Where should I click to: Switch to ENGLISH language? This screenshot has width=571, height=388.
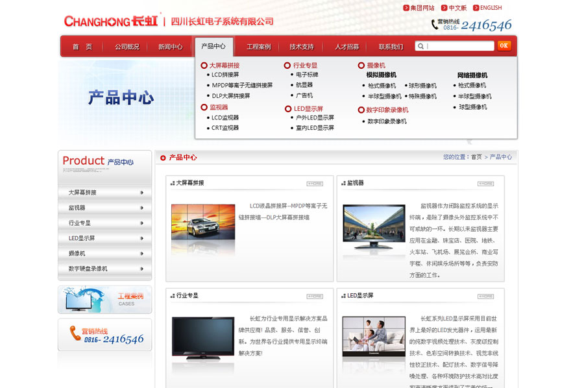(491, 8)
